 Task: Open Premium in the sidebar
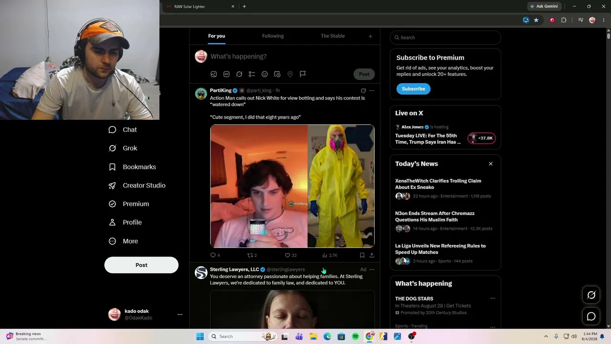(129, 204)
